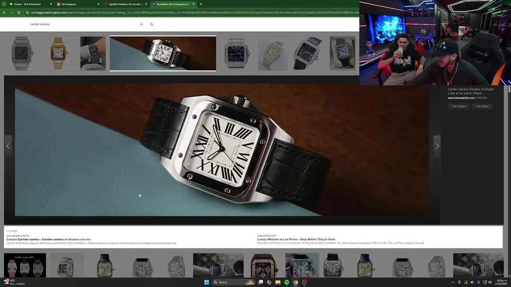Click the browser forward arrow
The height and width of the screenshot is (287, 511).
click(x=11, y=13)
